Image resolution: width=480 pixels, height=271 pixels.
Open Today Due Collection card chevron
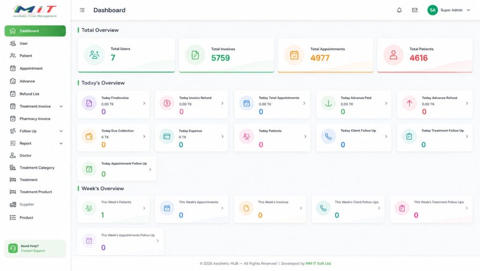coord(144,136)
